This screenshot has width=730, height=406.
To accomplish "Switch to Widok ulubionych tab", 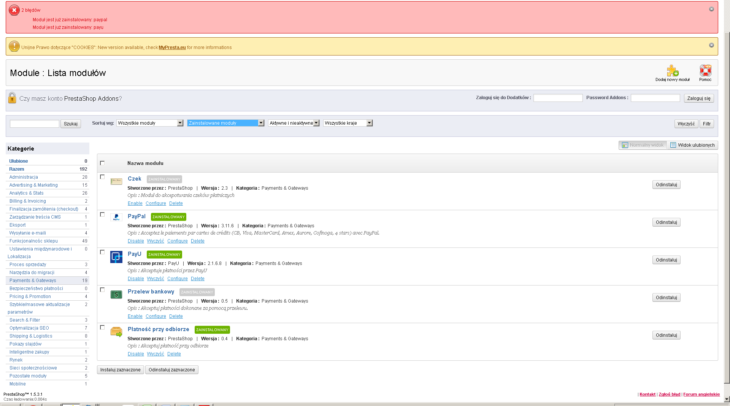I will (692, 145).
